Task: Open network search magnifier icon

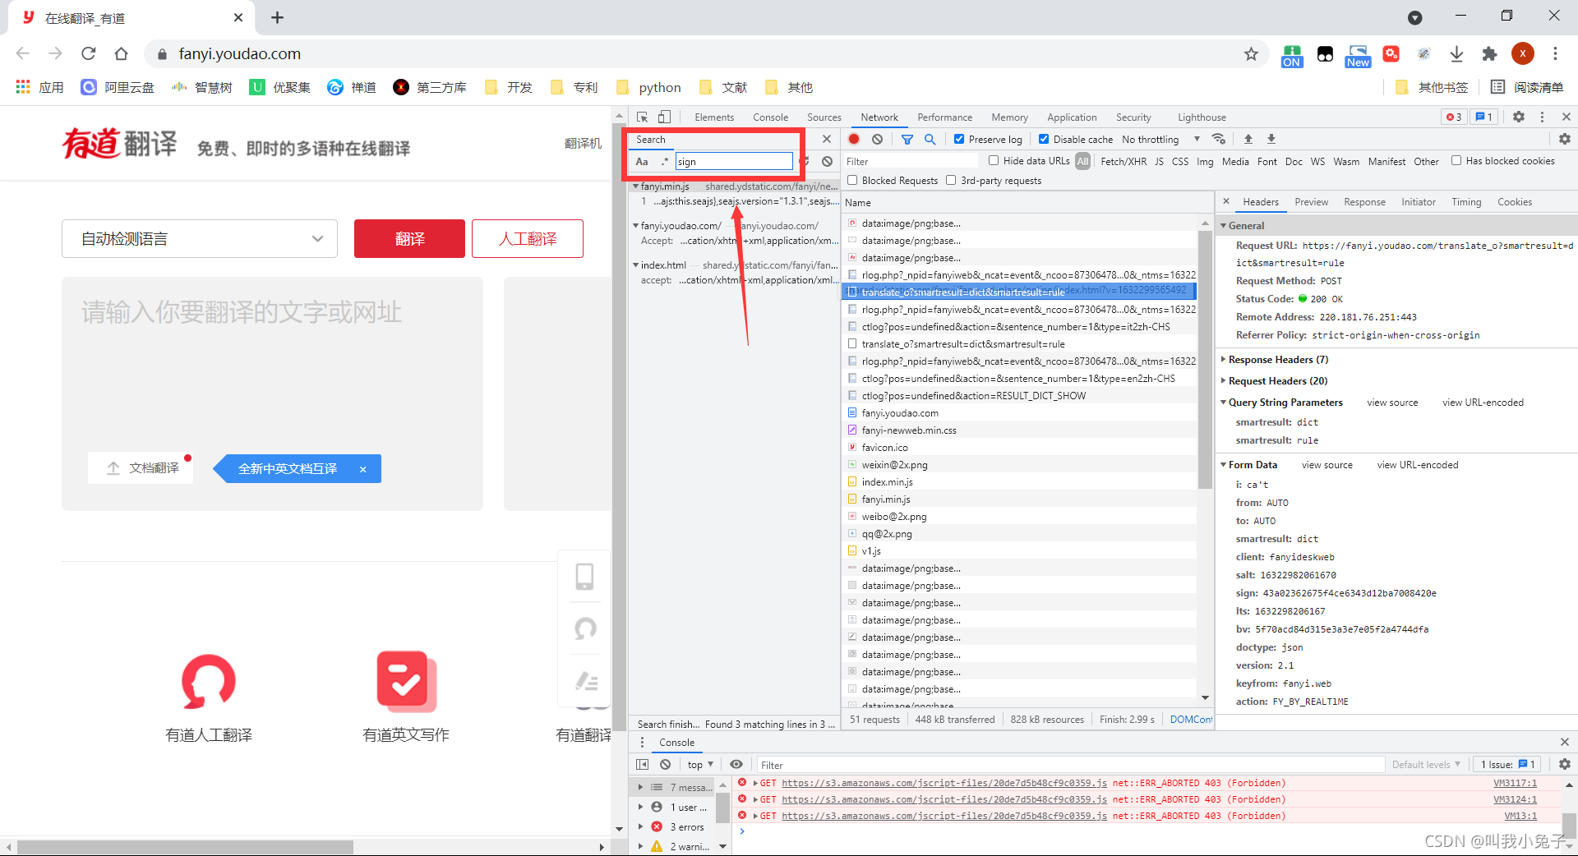Action: click(x=930, y=139)
